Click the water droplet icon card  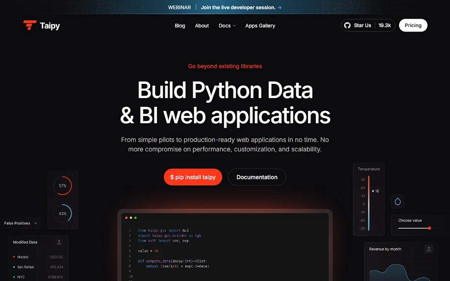[x=397, y=202]
